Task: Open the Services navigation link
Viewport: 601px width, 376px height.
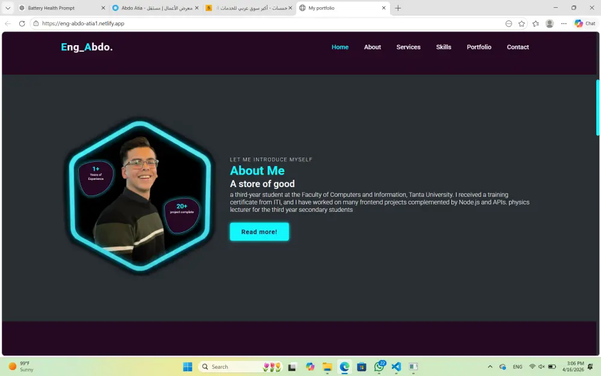Action: coord(408,47)
